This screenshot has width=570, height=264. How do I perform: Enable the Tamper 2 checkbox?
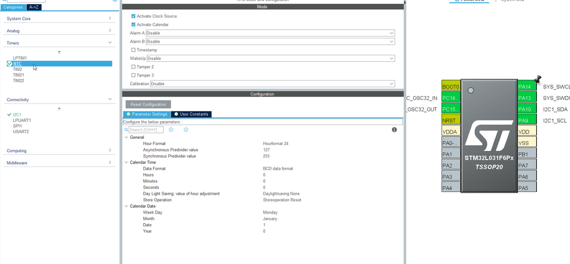134,67
